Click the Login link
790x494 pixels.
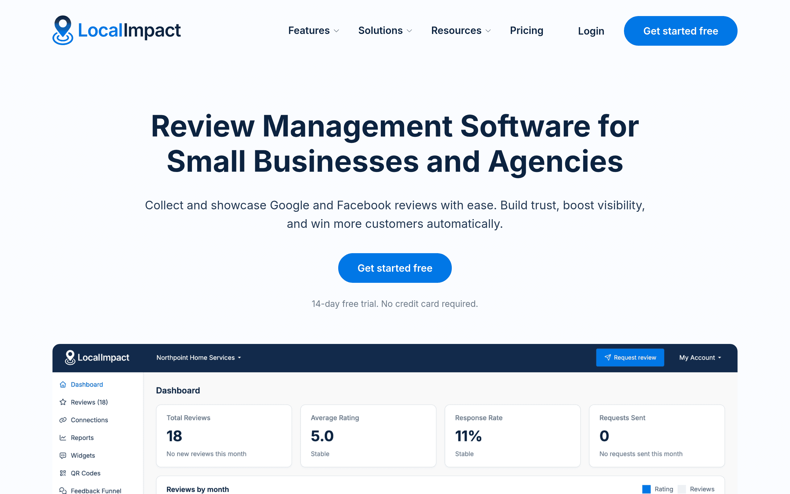pyautogui.click(x=591, y=31)
